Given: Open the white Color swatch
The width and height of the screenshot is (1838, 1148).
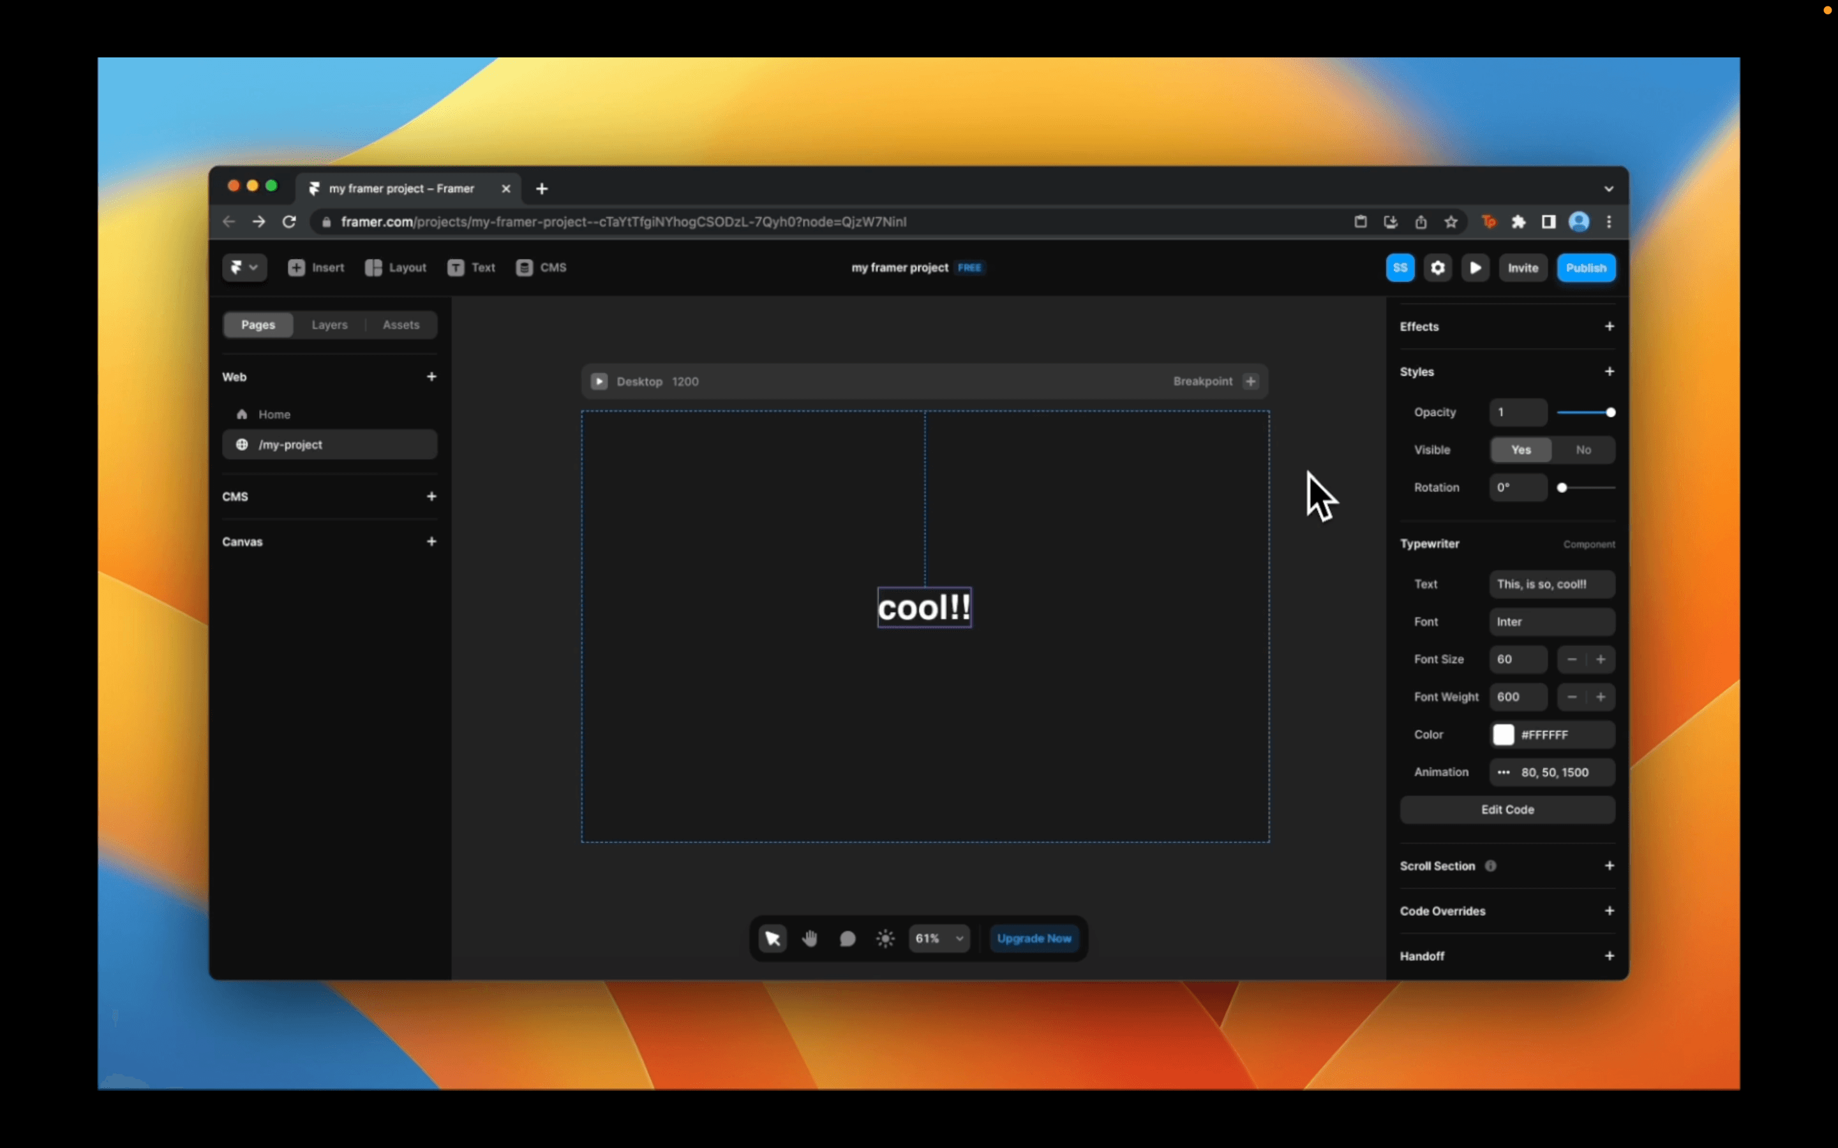Looking at the screenshot, I should click(1503, 734).
